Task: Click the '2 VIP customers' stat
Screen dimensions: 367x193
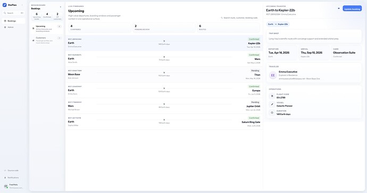Action: [x=57, y=16]
